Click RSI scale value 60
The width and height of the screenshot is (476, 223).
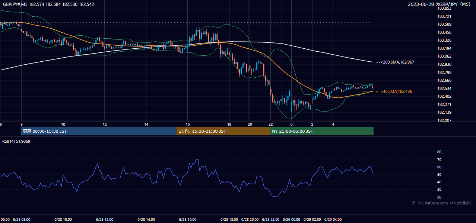(439, 167)
